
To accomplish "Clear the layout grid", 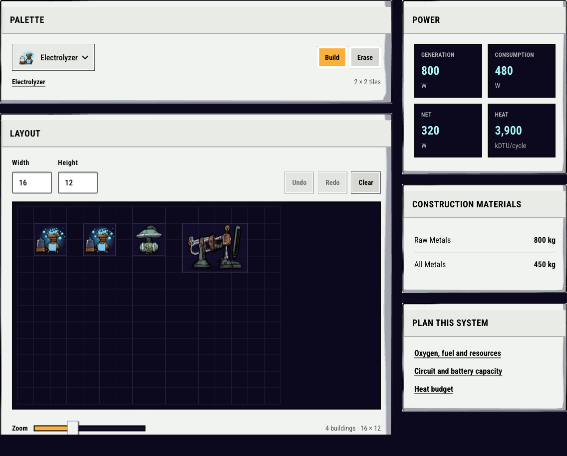I will 365,183.
